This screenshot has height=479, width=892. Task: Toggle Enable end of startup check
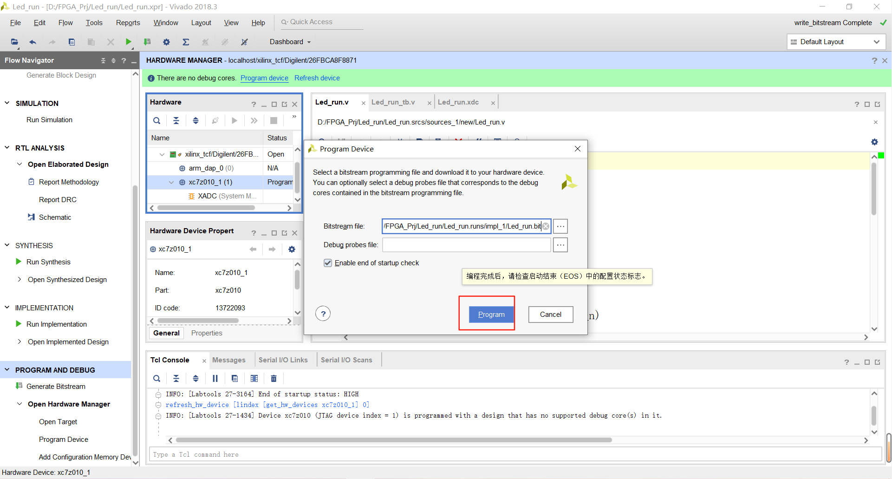pyautogui.click(x=328, y=263)
